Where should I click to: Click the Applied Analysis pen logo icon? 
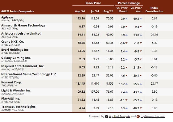(107, 116)
